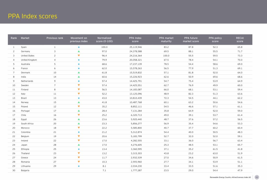Click the "PPA market maturity" column header
Image resolution: width=267 pixels, height=180 pixels.
[x=166, y=40]
